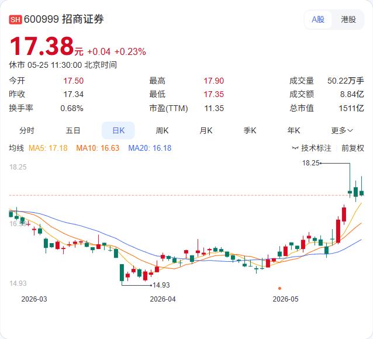Open the 更多 period dropdown
The height and width of the screenshot is (339, 373).
point(342,130)
